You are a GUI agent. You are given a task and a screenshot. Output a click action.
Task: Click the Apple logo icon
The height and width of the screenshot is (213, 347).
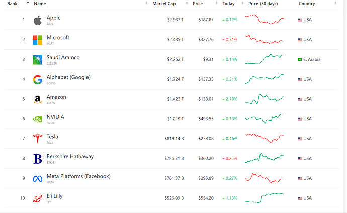click(37, 20)
